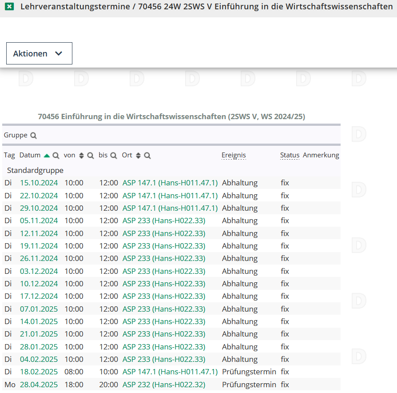The height and width of the screenshot is (393, 397).
Task: Sort by the von column arrows
Action: tap(81, 156)
